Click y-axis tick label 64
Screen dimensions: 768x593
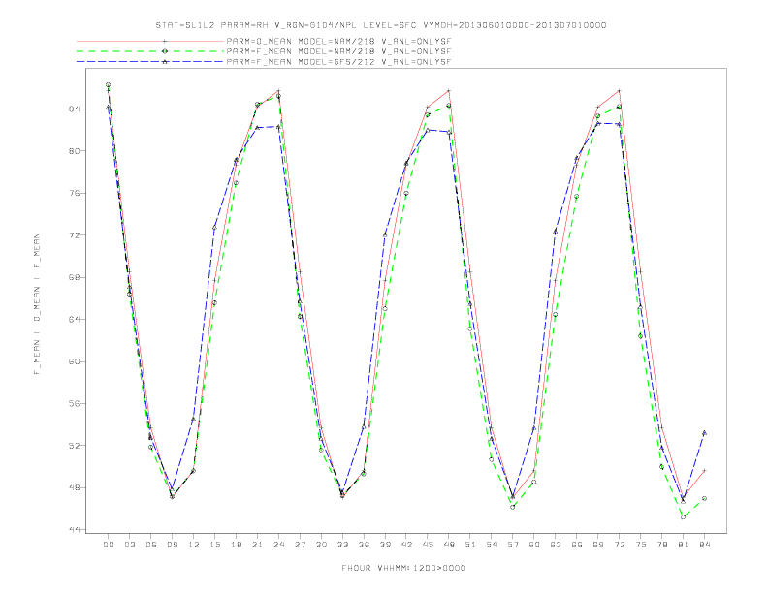[x=74, y=320]
